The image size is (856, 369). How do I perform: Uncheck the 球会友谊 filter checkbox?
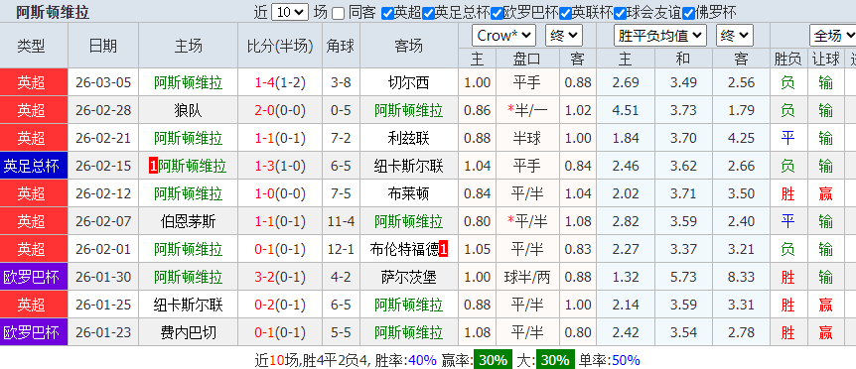[x=620, y=13]
